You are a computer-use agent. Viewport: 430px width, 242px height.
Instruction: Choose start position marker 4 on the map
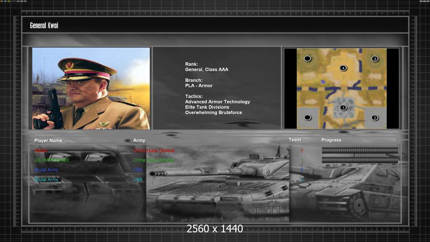pyautogui.click(x=343, y=68)
